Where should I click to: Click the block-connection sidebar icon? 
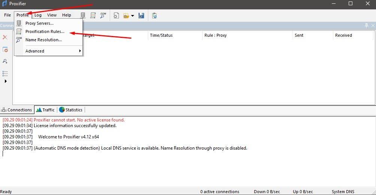click(5, 49)
